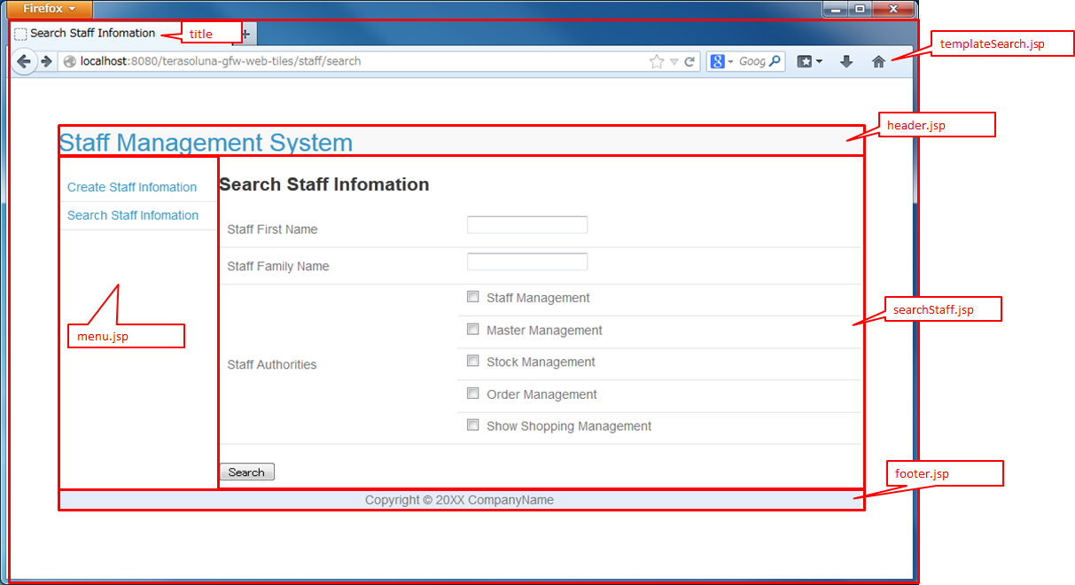Screen dimensions: 1075x585
Task: Open the Downloads arrow in toolbar
Action: point(846,62)
